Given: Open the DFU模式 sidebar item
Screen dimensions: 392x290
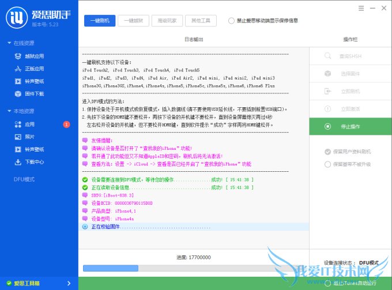Looking at the screenshot, I should [24, 179].
